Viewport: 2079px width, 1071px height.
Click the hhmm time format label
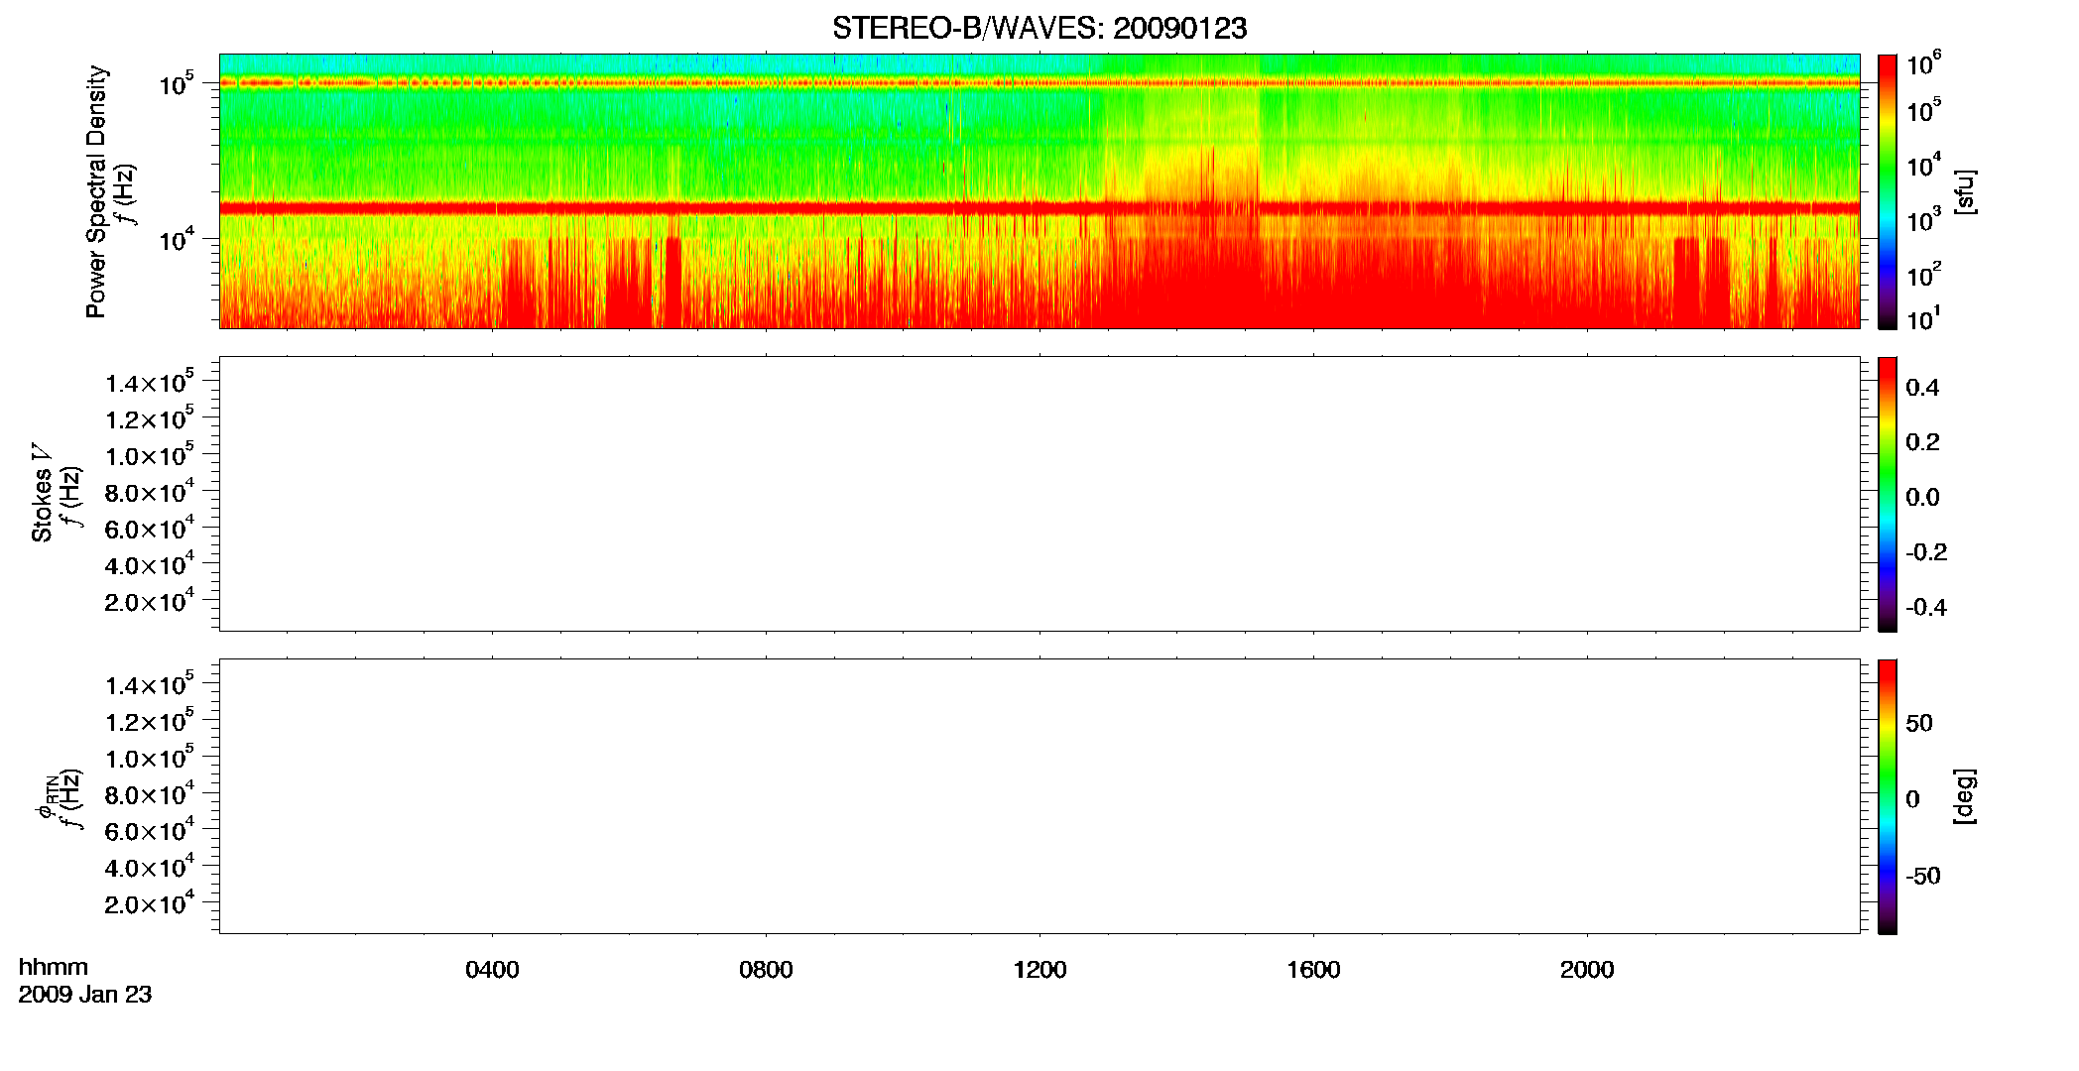(x=54, y=968)
